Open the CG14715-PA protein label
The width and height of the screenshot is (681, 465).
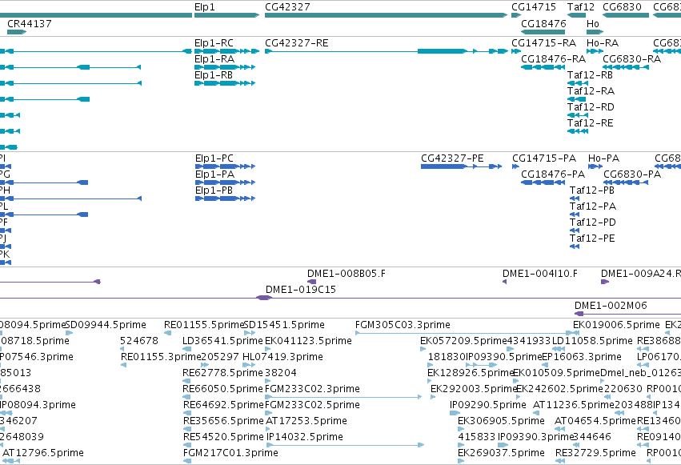[x=543, y=158]
